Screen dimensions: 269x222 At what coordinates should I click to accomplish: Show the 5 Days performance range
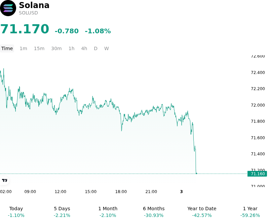click(x=62, y=212)
